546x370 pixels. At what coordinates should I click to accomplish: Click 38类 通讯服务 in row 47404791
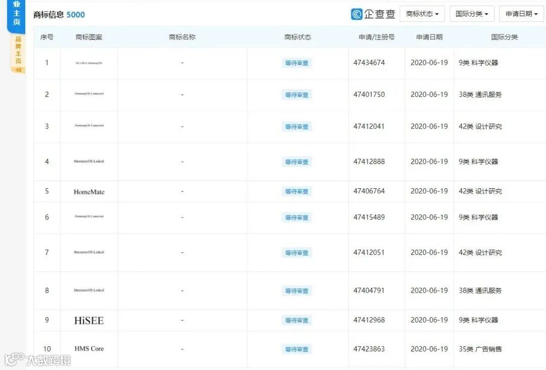pyautogui.click(x=480, y=291)
